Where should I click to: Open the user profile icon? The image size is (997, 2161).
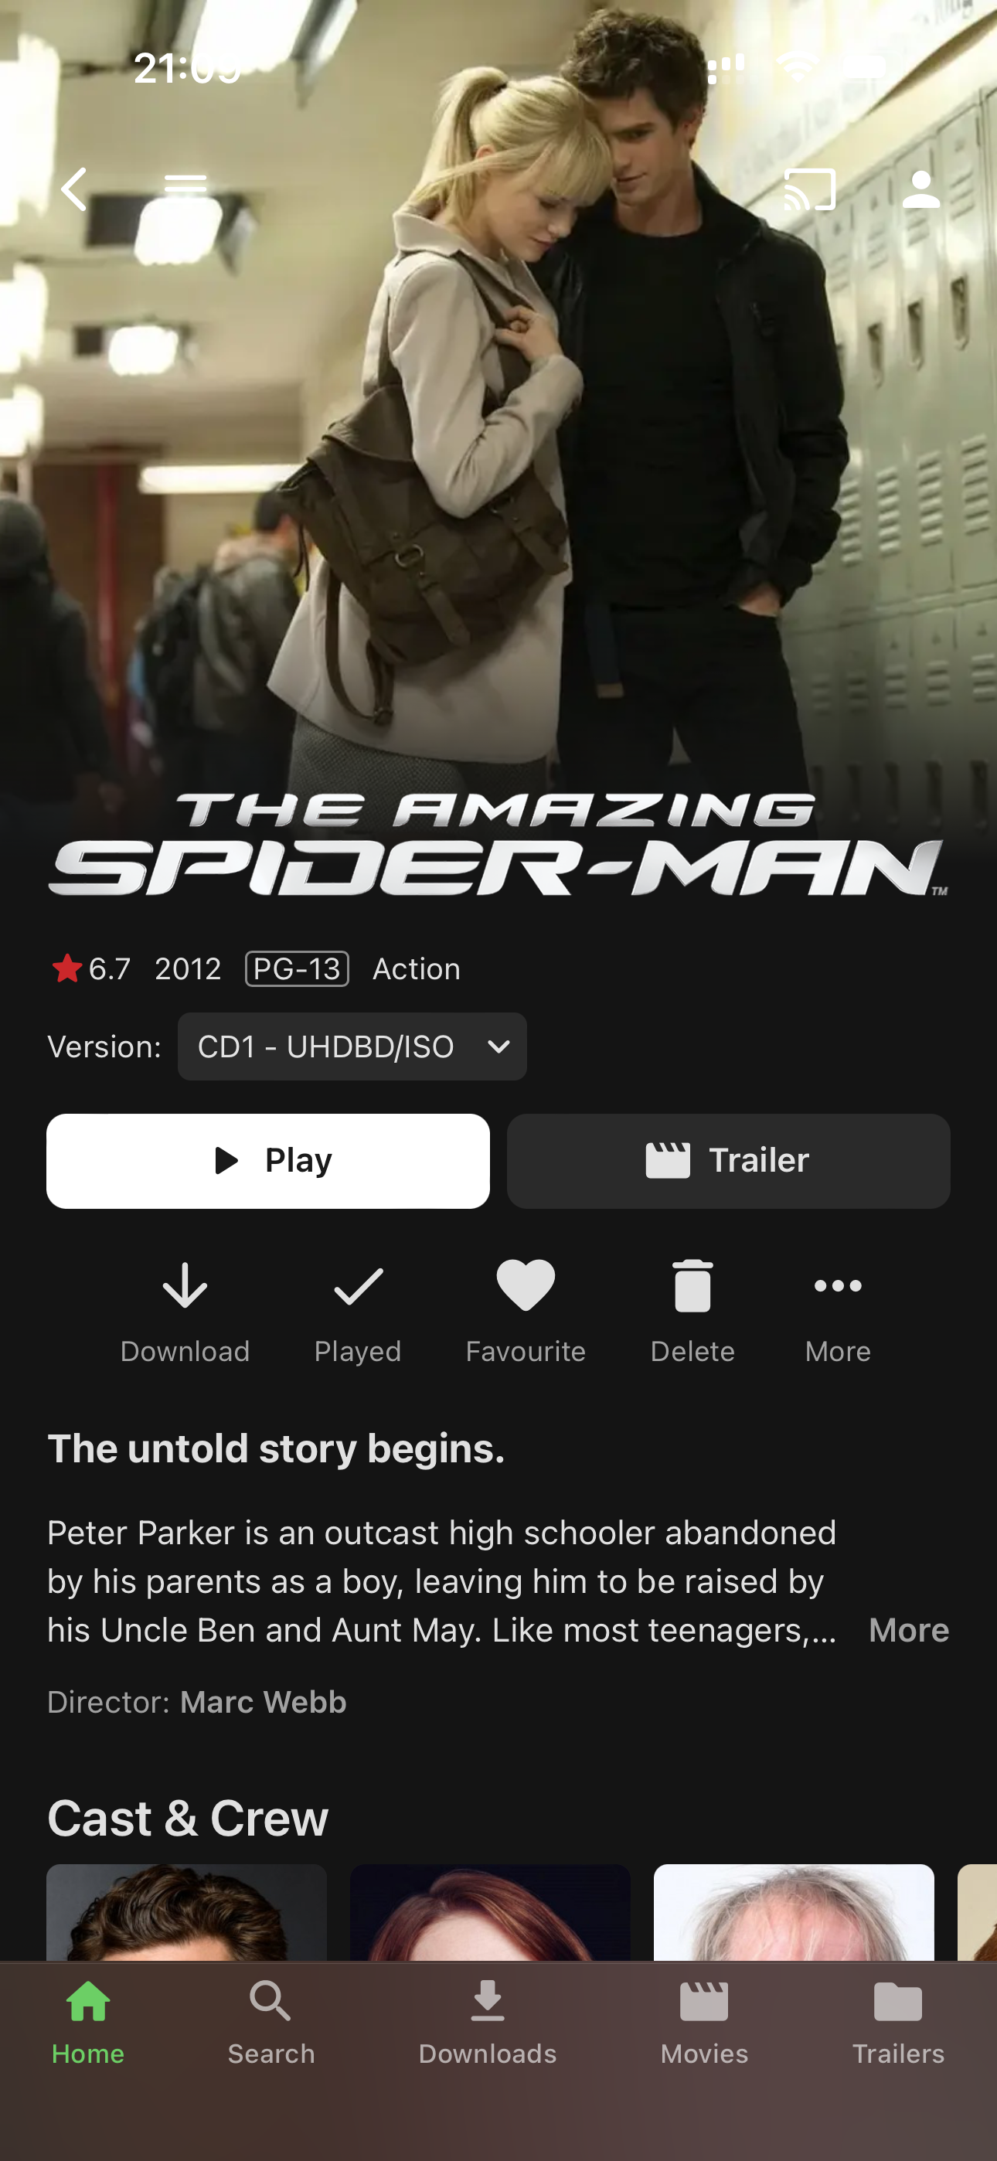tap(920, 189)
